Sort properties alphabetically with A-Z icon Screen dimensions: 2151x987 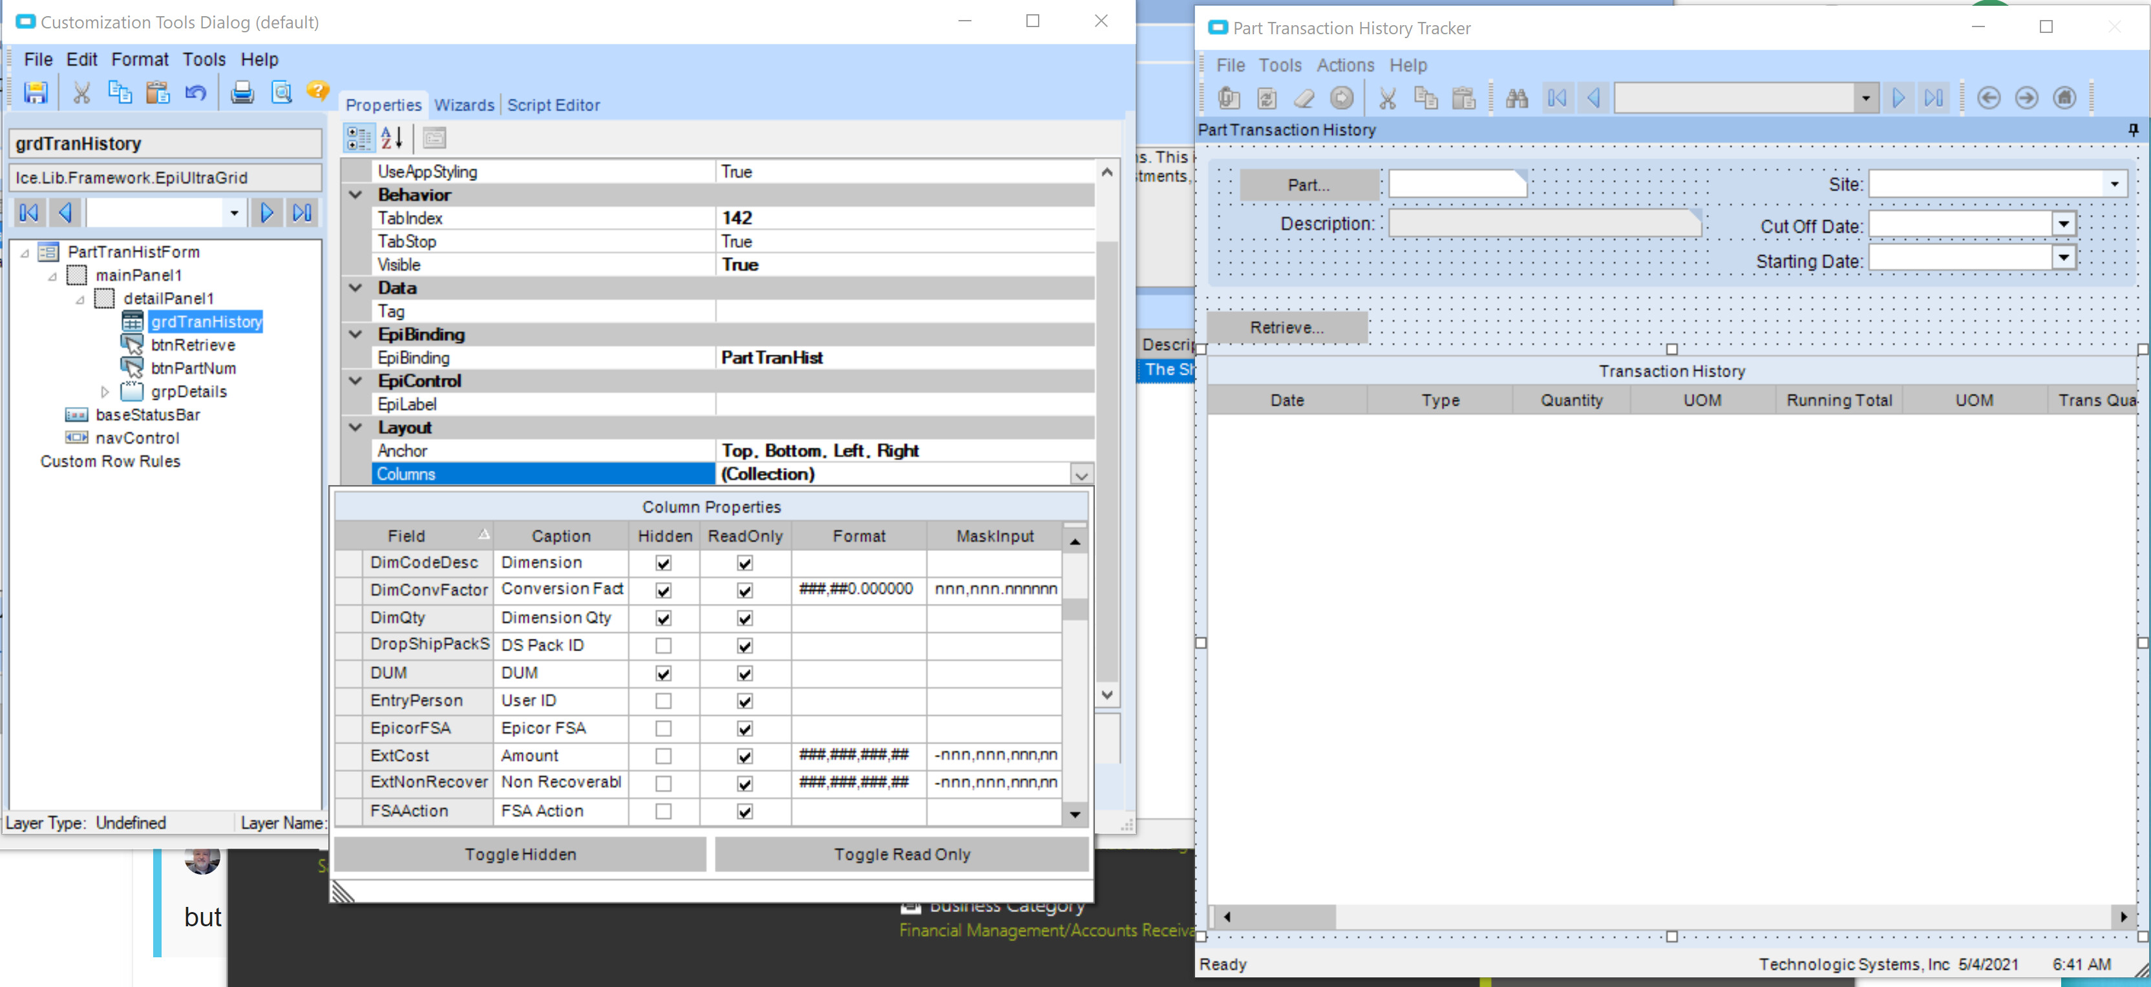click(x=392, y=138)
